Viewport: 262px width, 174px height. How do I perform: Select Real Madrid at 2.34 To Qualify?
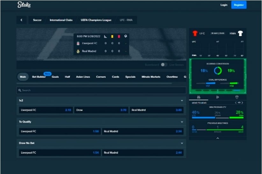pyautogui.click(x=143, y=131)
